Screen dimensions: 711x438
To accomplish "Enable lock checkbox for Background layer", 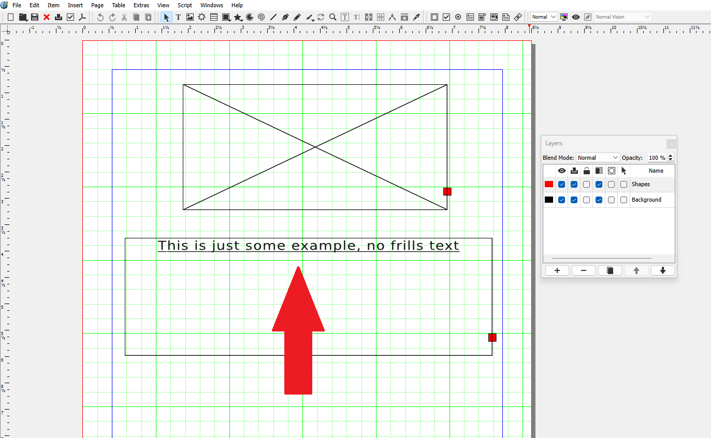I will (586, 200).
